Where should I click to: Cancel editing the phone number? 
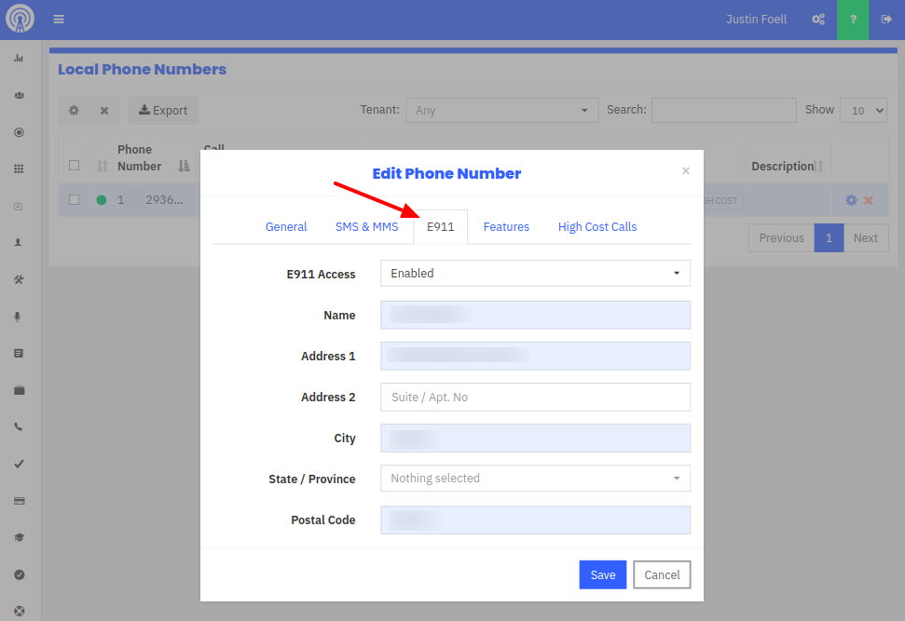coord(662,574)
